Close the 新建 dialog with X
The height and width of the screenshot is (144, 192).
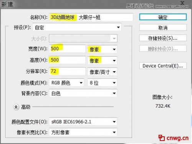coord(182,3)
